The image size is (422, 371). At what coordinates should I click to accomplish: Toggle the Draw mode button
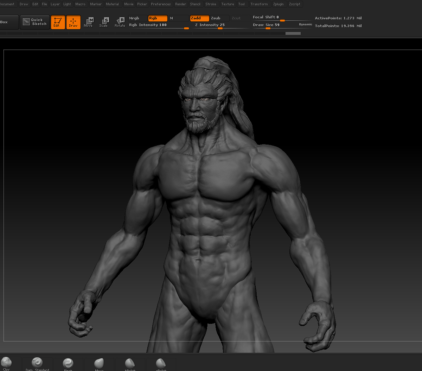(x=73, y=22)
